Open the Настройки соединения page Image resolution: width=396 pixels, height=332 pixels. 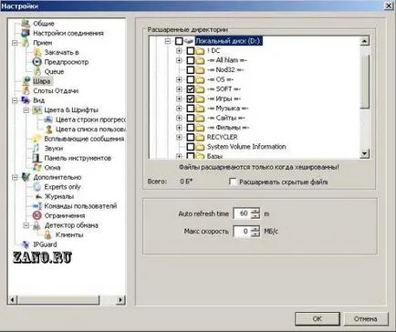tap(68, 33)
